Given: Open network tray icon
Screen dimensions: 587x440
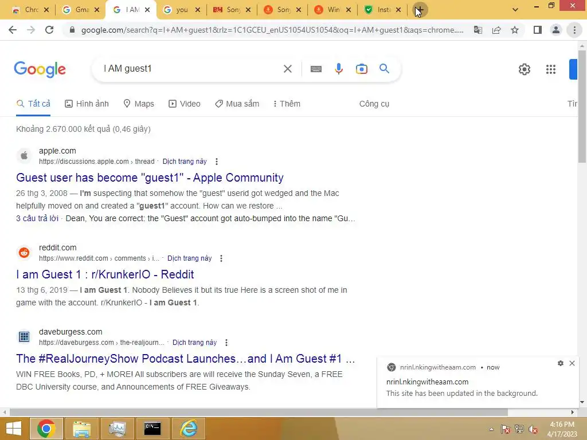Looking at the screenshot, I should click(519, 429).
